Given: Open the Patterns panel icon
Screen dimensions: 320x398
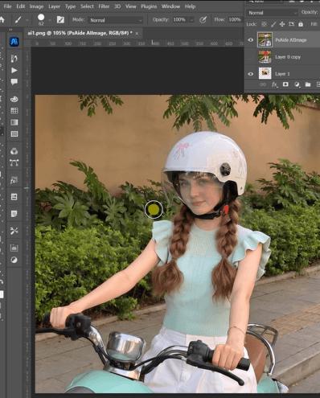Looking at the screenshot, I should [14, 133].
